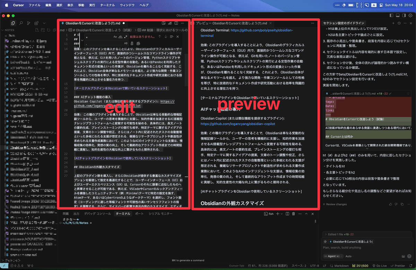The width and height of the screenshot is (416, 270).
Task: Toggle the panel layout icon at top right
Action: pos(397,15)
